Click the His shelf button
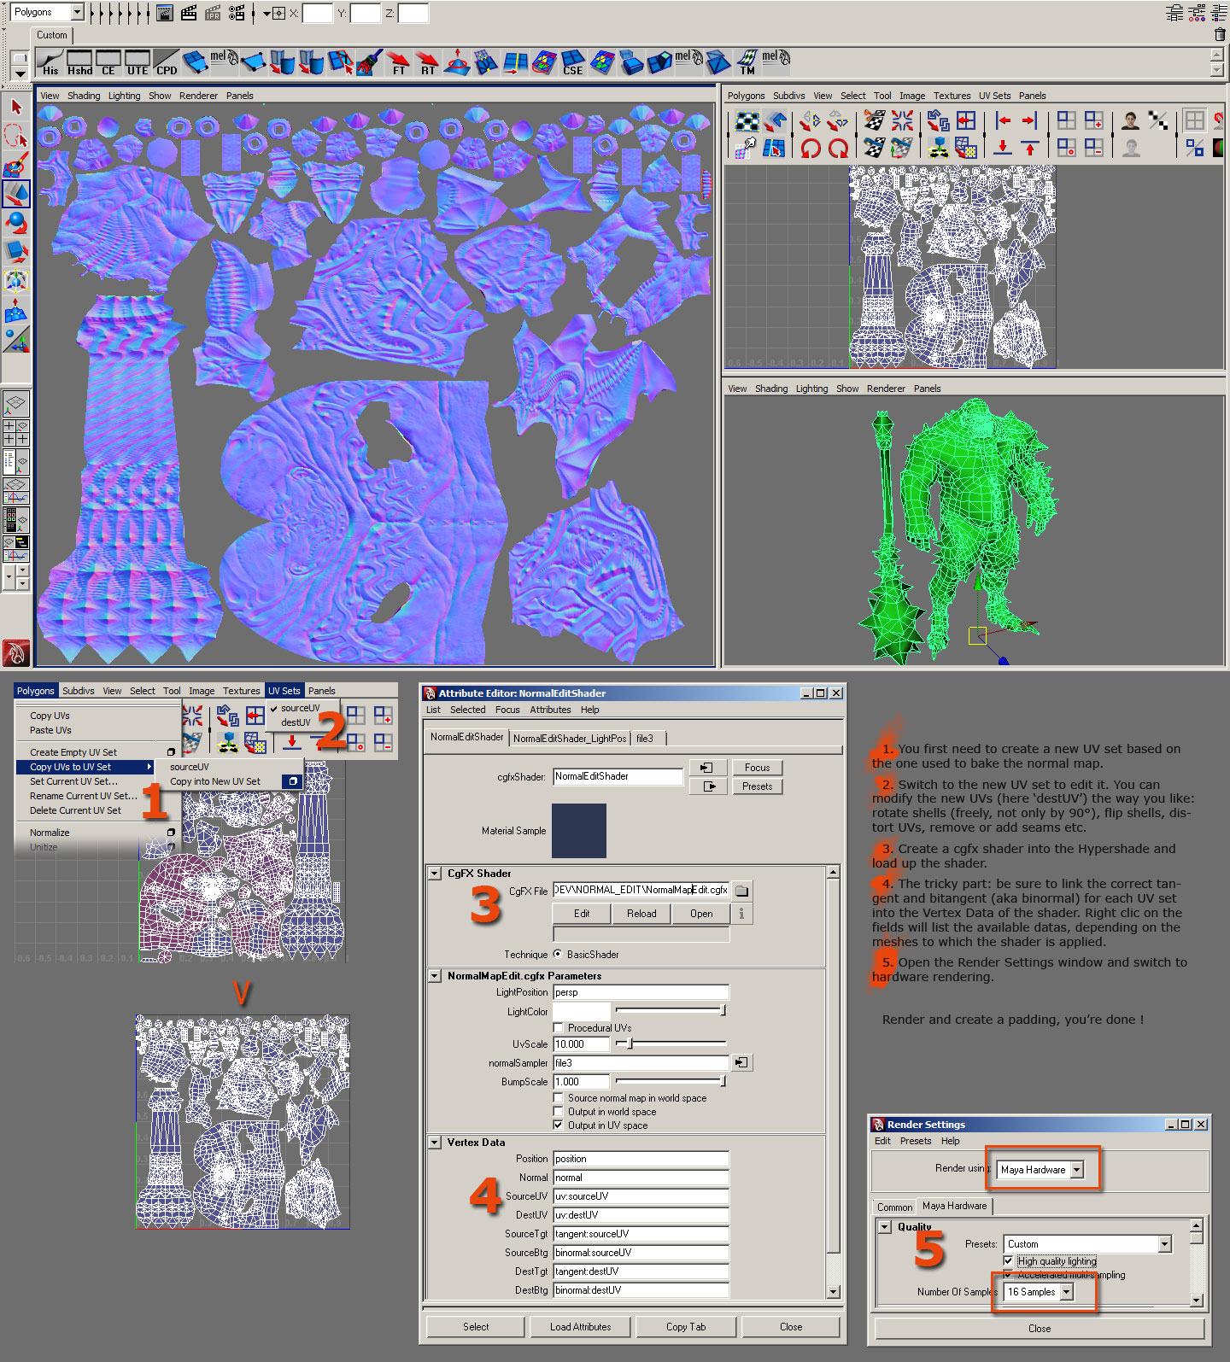This screenshot has height=1362, width=1230. 50,62
